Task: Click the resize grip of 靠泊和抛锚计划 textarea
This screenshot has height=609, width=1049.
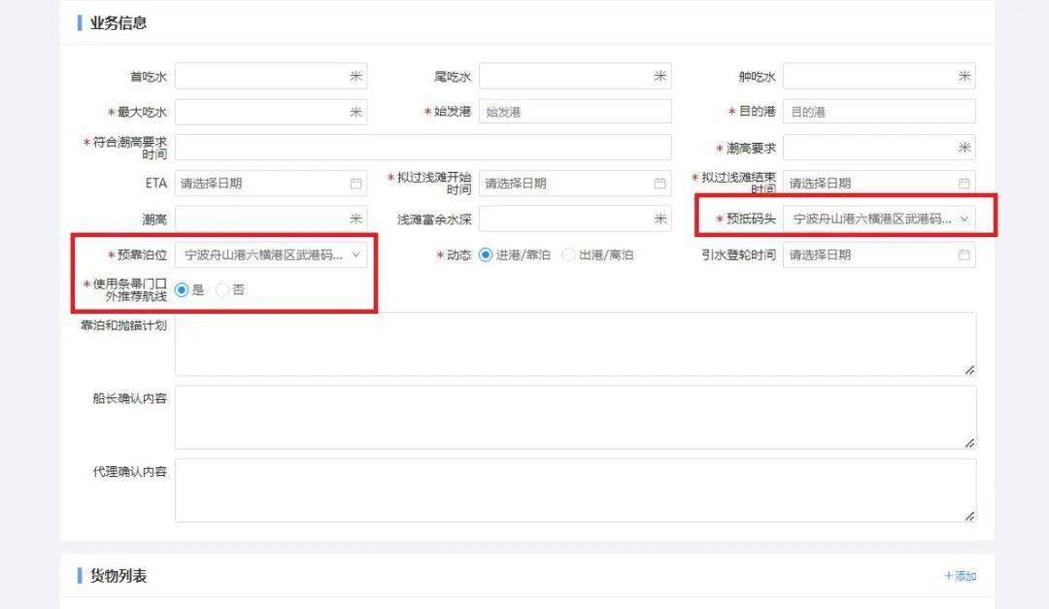Action: click(969, 370)
